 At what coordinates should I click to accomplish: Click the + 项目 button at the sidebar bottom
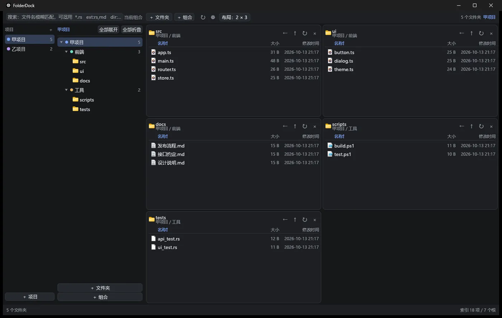(30, 297)
